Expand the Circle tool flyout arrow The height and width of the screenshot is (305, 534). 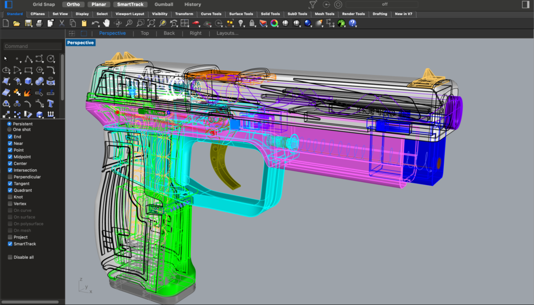coord(55,61)
